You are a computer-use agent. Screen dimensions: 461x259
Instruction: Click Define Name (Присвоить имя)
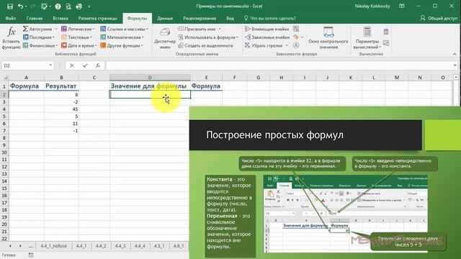(x=200, y=29)
